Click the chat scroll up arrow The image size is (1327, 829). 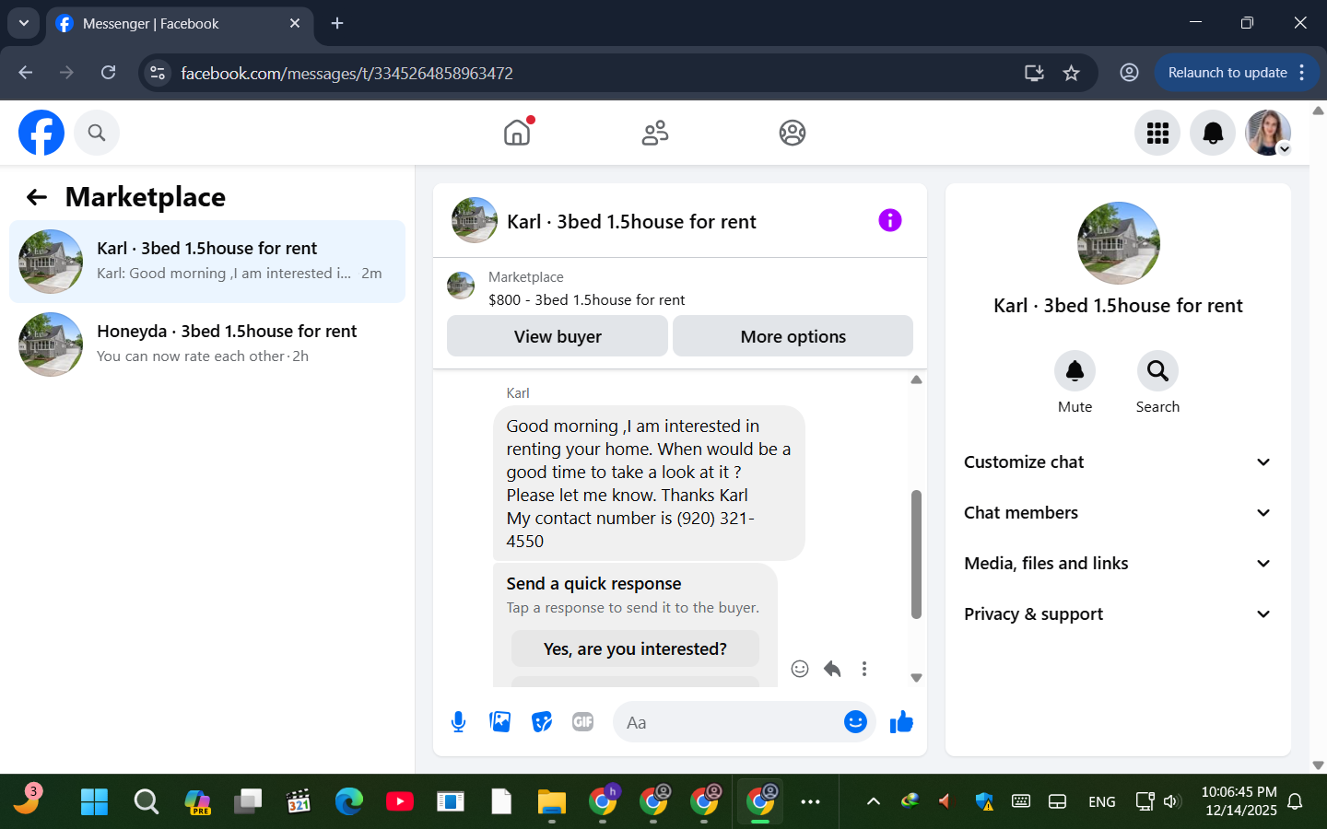[916, 379]
